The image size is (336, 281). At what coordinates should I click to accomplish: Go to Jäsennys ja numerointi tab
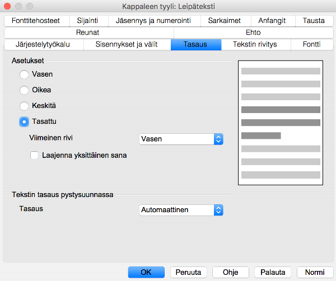click(155, 21)
